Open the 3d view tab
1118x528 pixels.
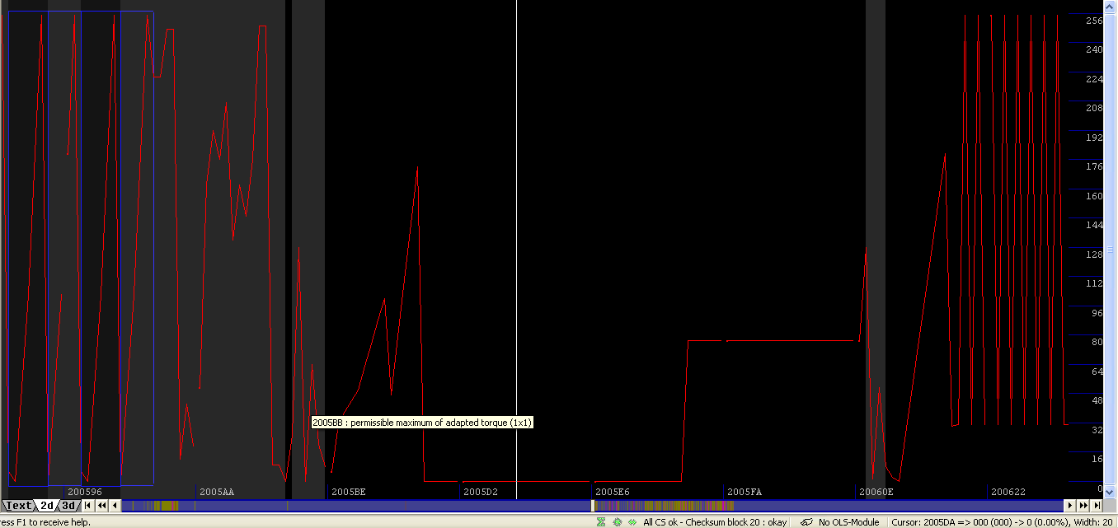click(69, 506)
